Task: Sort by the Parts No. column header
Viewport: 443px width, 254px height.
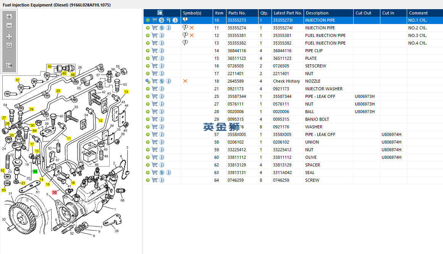Action: tap(242, 13)
